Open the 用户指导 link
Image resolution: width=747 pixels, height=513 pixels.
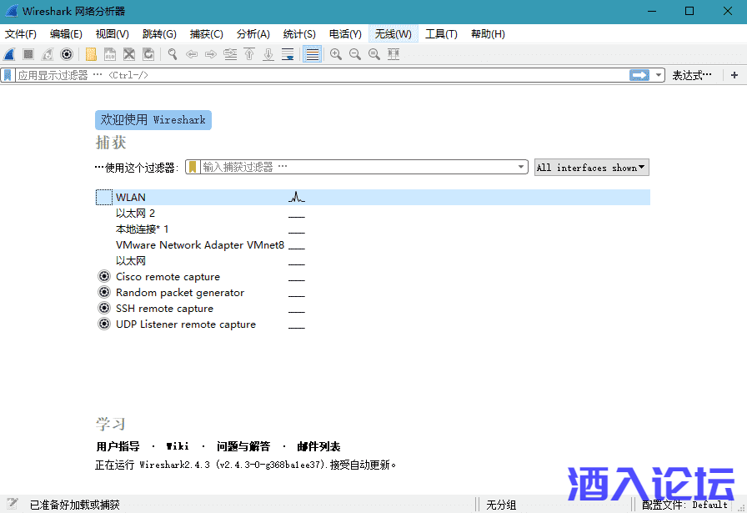pos(118,447)
